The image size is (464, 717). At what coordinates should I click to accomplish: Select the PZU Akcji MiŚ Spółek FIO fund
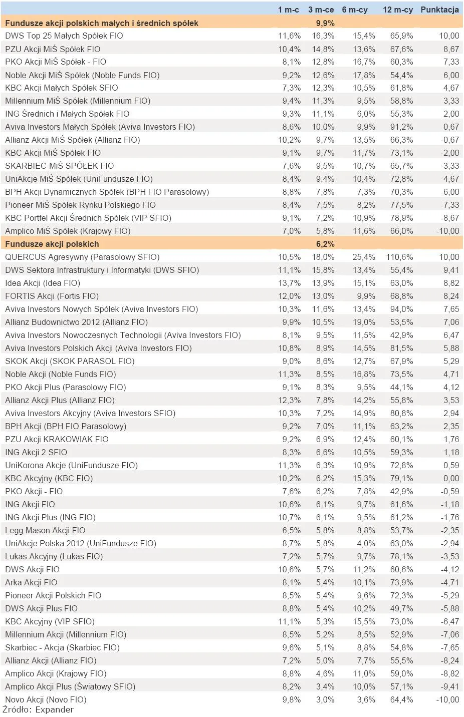tap(53, 49)
